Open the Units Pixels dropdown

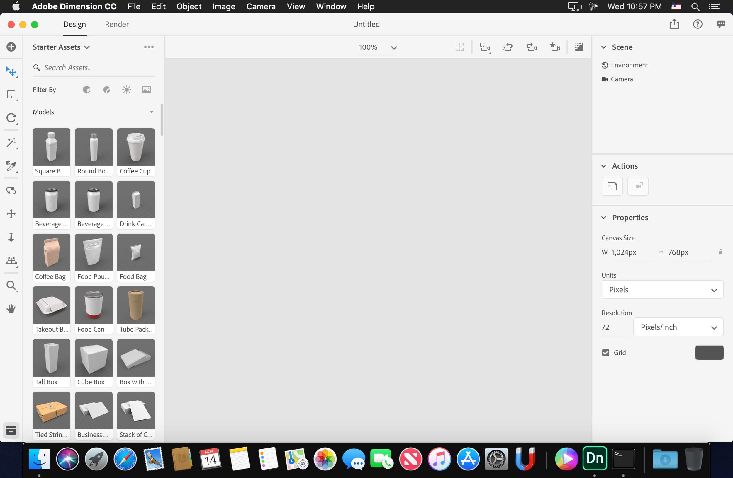point(662,289)
